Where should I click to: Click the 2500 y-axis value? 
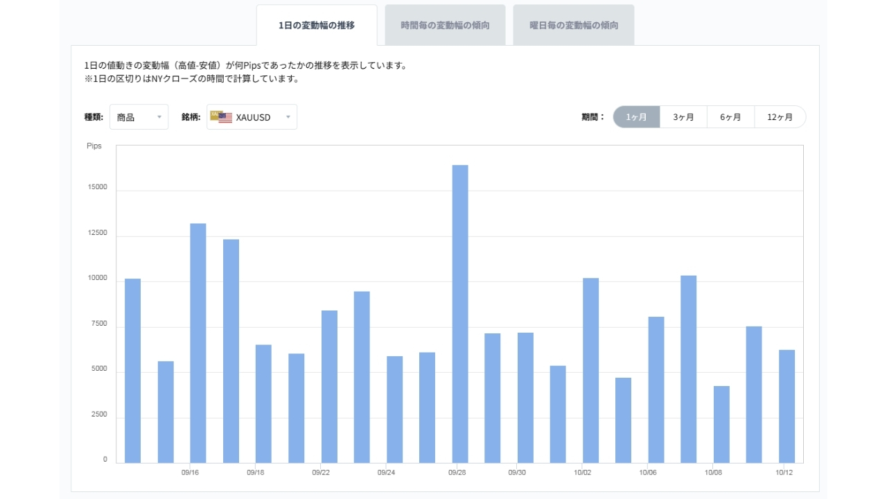point(99,414)
